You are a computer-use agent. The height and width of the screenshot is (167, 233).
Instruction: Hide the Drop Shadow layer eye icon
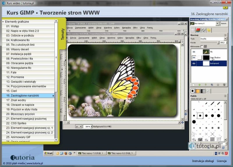click(x=194, y=58)
